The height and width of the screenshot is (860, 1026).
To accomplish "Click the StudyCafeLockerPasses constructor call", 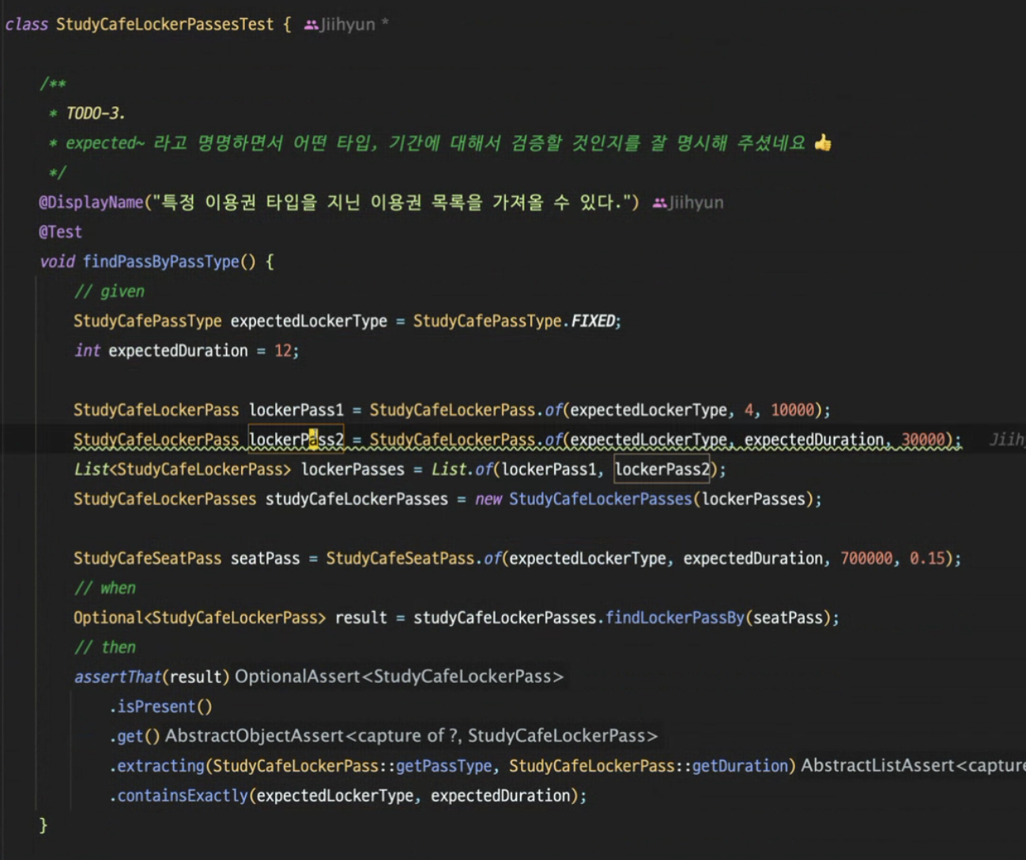I will pyautogui.click(x=601, y=500).
